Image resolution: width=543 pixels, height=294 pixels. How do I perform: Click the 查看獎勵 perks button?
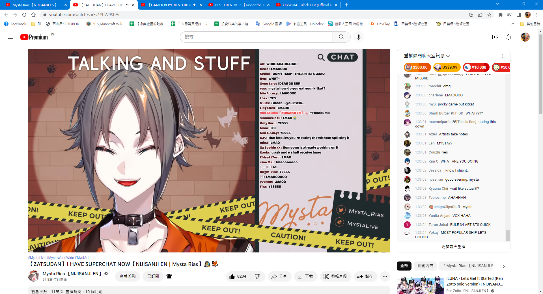coord(128,276)
